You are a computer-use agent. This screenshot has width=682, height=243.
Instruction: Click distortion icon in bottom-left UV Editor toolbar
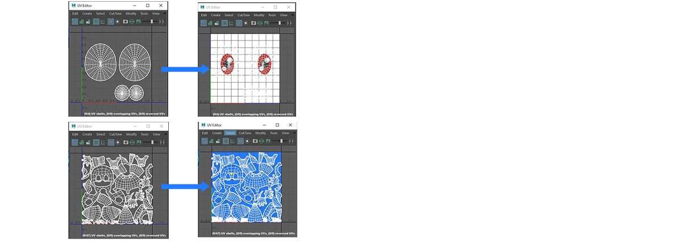pos(88,142)
